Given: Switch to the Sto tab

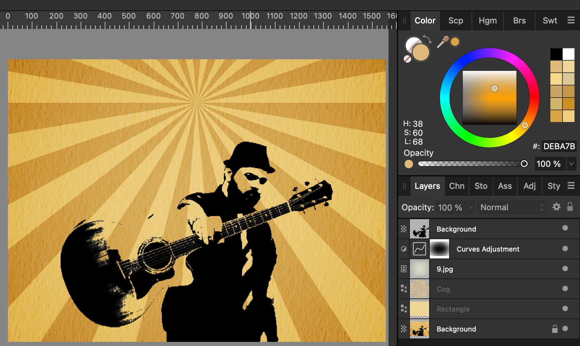Looking at the screenshot, I should tap(481, 186).
